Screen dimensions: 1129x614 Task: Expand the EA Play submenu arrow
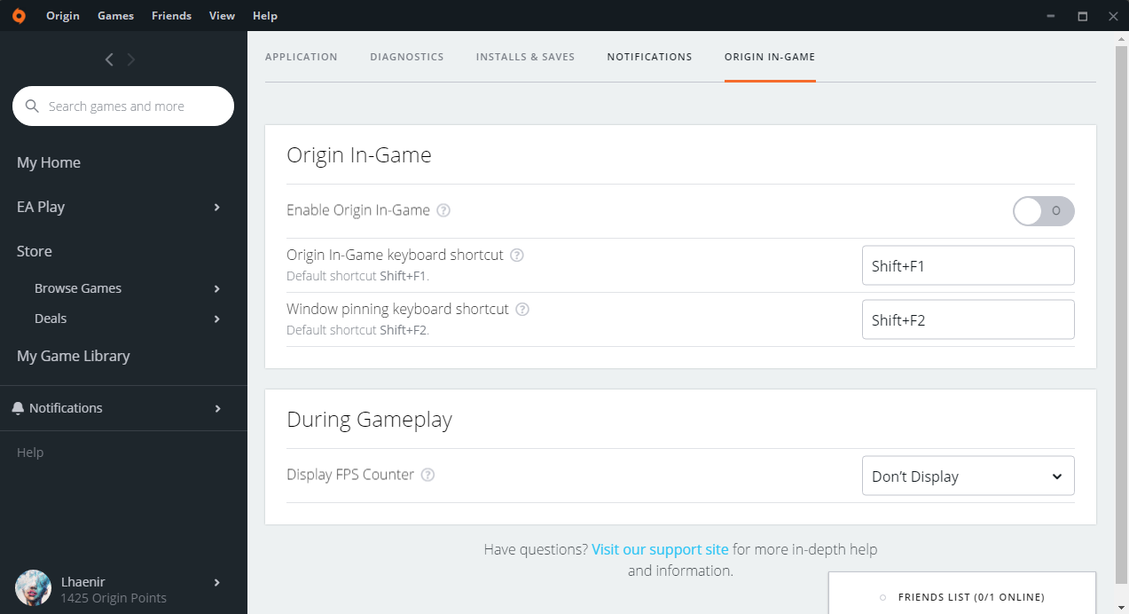pos(217,208)
